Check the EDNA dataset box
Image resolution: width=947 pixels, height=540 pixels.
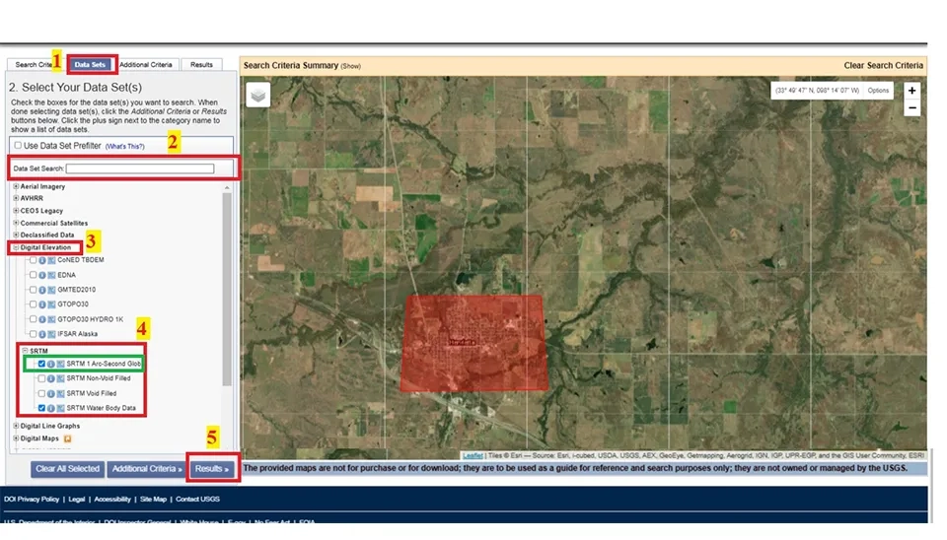pyautogui.click(x=34, y=275)
